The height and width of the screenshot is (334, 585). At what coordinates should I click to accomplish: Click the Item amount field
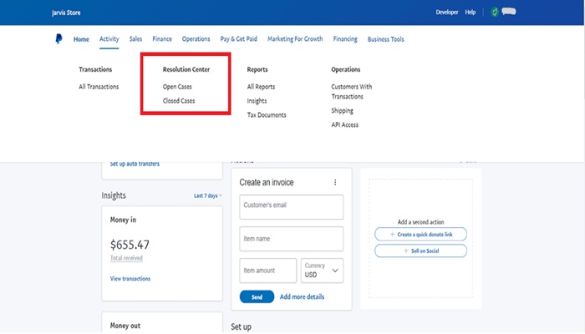pyautogui.click(x=267, y=271)
